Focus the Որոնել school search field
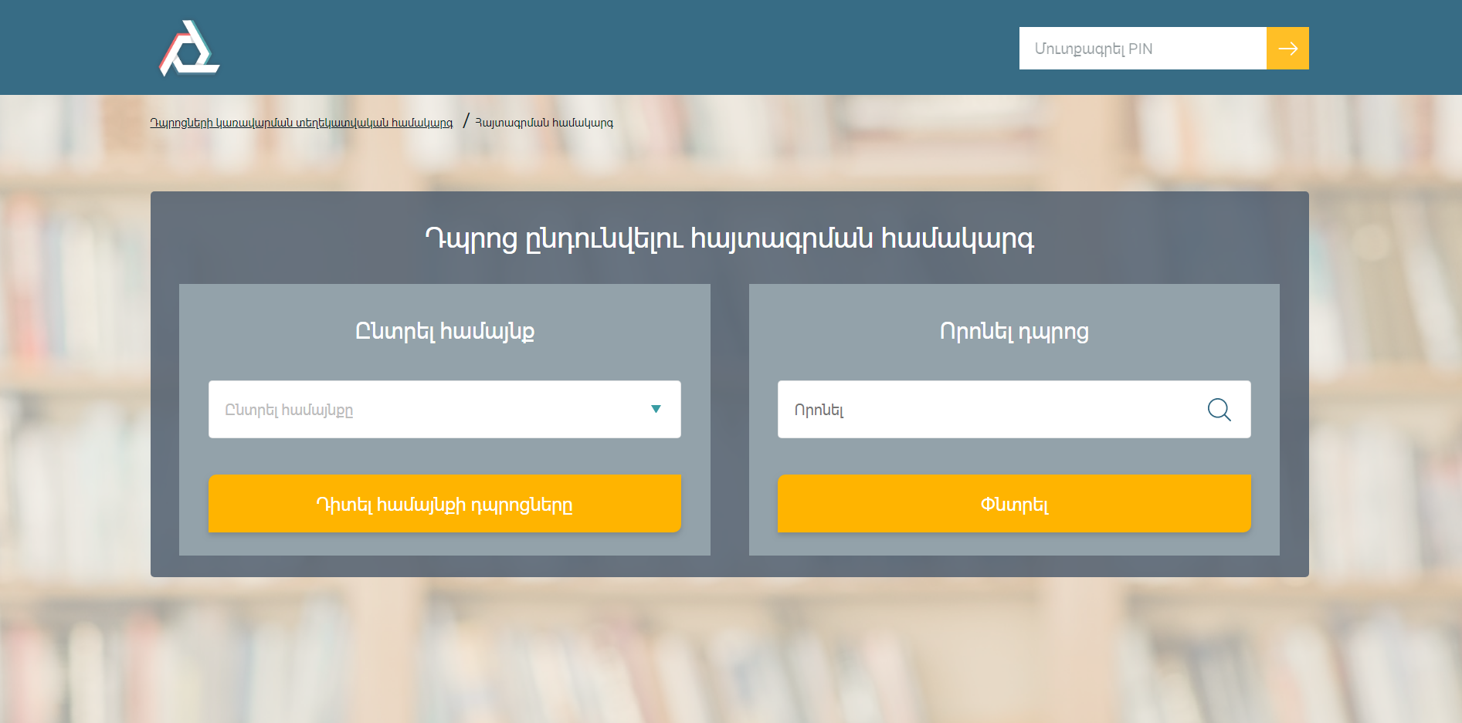The height and width of the screenshot is (723, 1462). tap(1013, 409)
